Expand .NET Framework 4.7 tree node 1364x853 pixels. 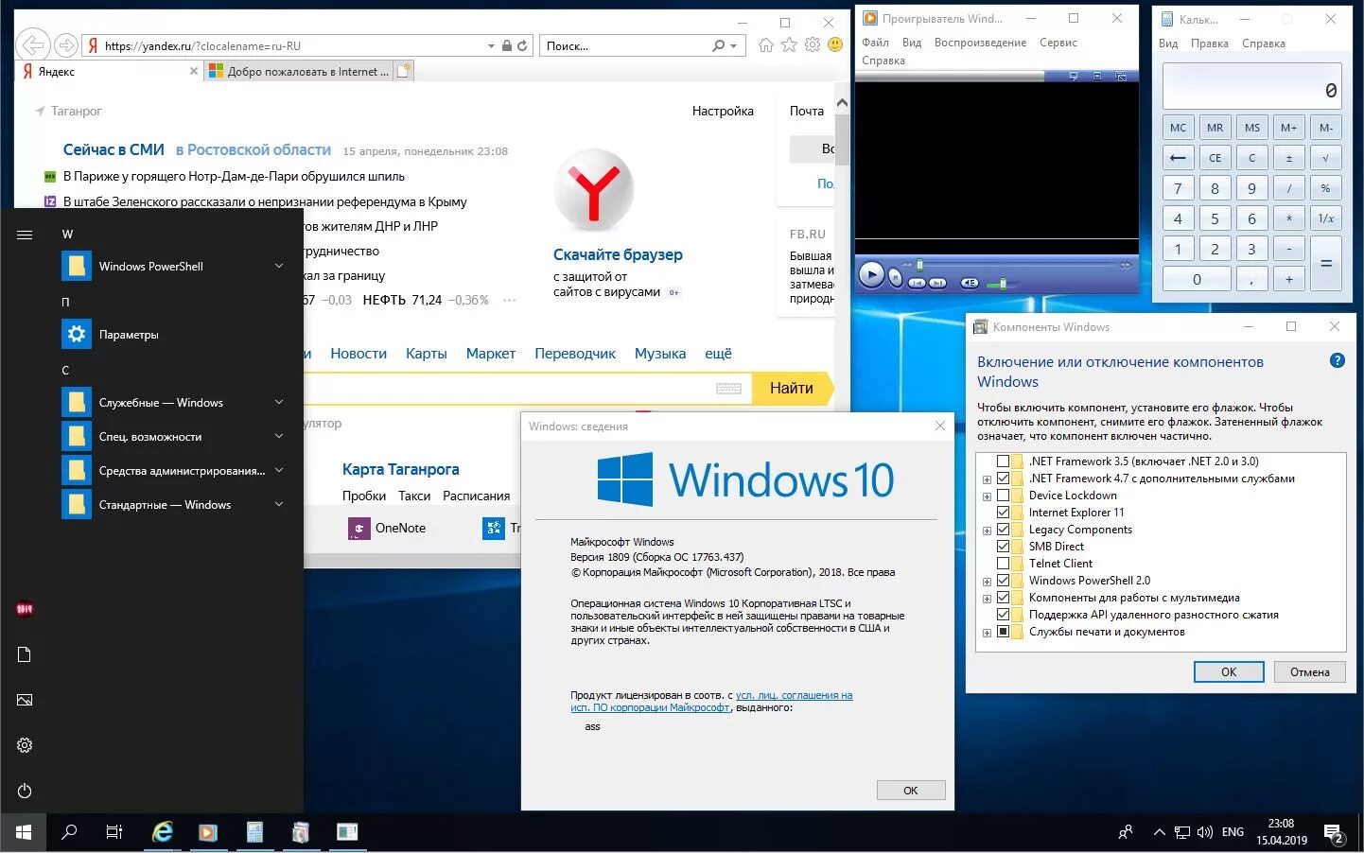987,479
